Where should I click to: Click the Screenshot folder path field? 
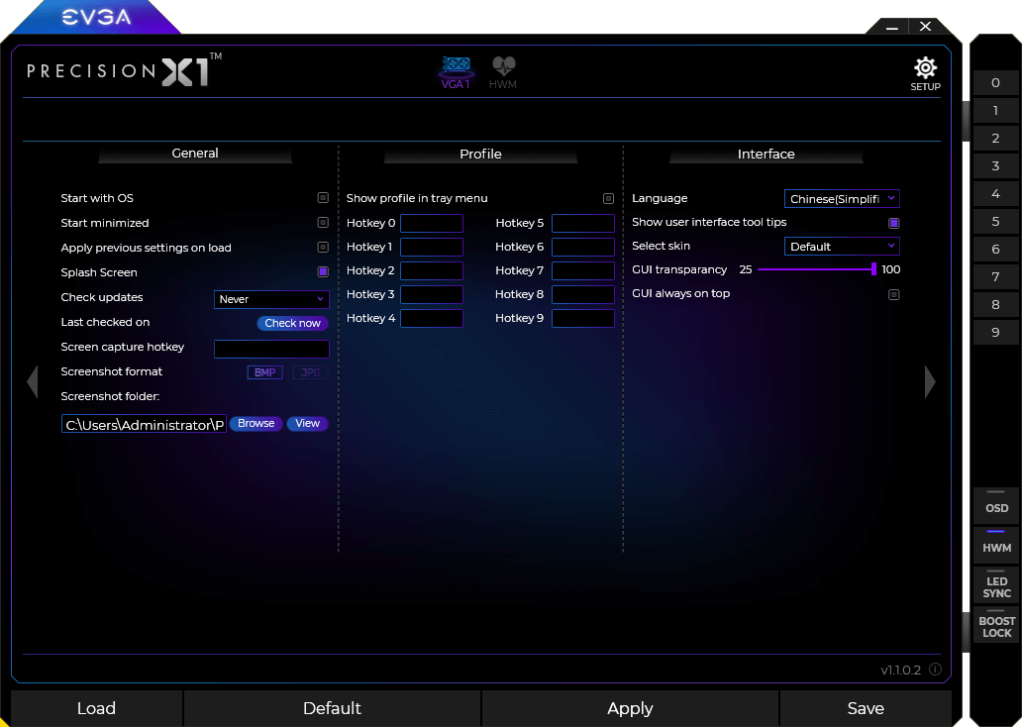coord(144,424)
